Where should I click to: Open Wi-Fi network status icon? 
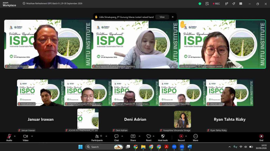[241, 147]
